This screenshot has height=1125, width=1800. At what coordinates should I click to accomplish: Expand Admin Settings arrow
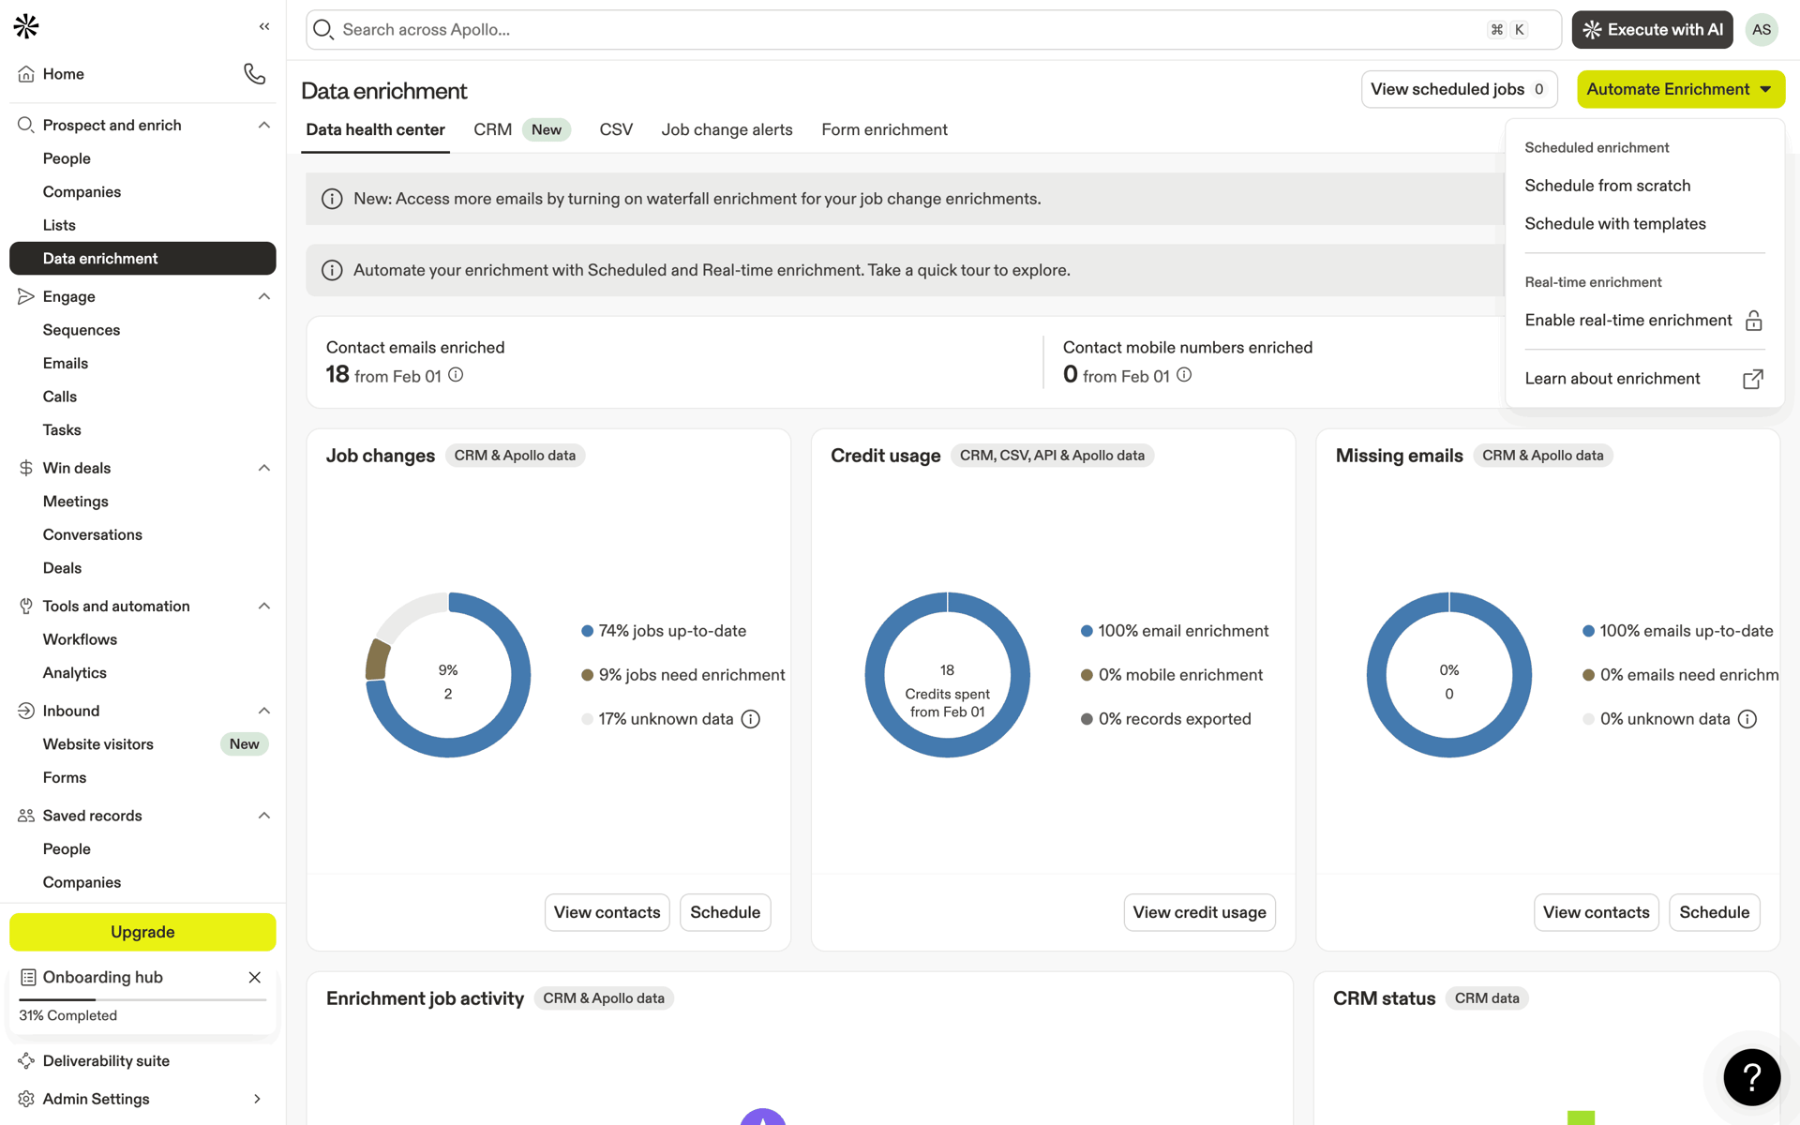(x=257, y=1099)
